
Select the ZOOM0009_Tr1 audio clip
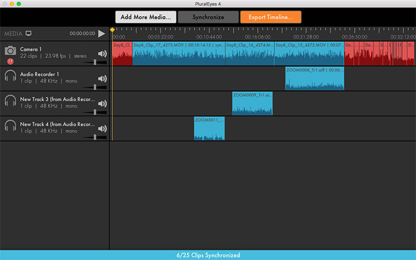tap(252, 104)
